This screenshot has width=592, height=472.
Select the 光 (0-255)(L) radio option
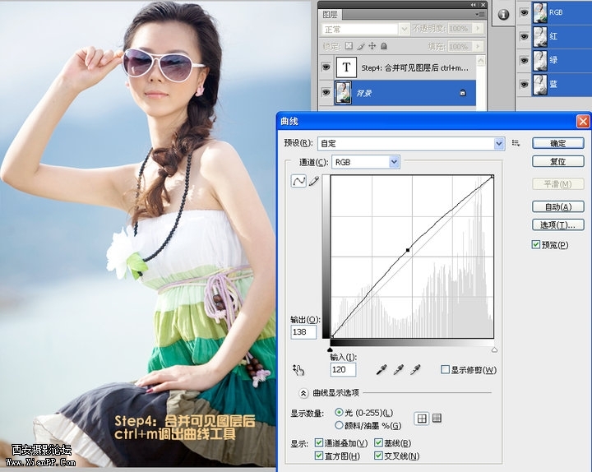click(x=339, y=412)
